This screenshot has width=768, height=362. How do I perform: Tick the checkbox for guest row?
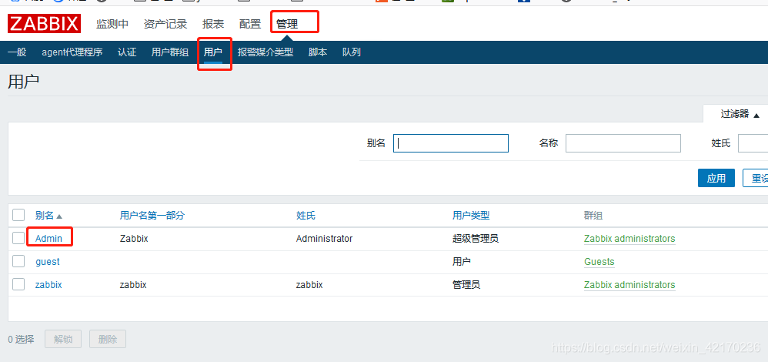(18, 261)
